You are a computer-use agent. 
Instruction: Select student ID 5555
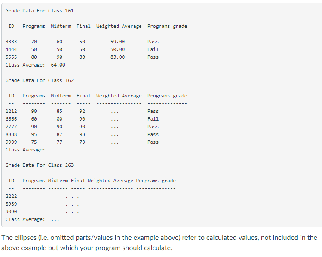[x=11, y=57]
